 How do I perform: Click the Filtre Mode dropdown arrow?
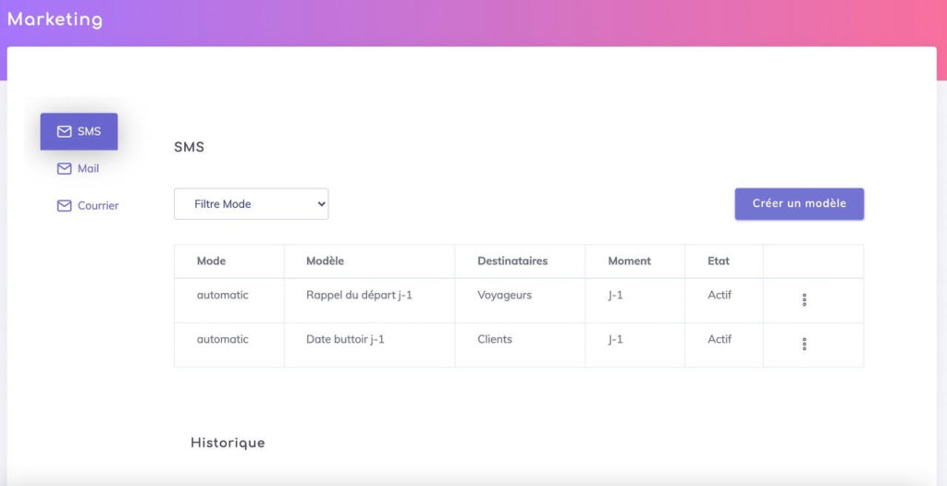point(321,204)
